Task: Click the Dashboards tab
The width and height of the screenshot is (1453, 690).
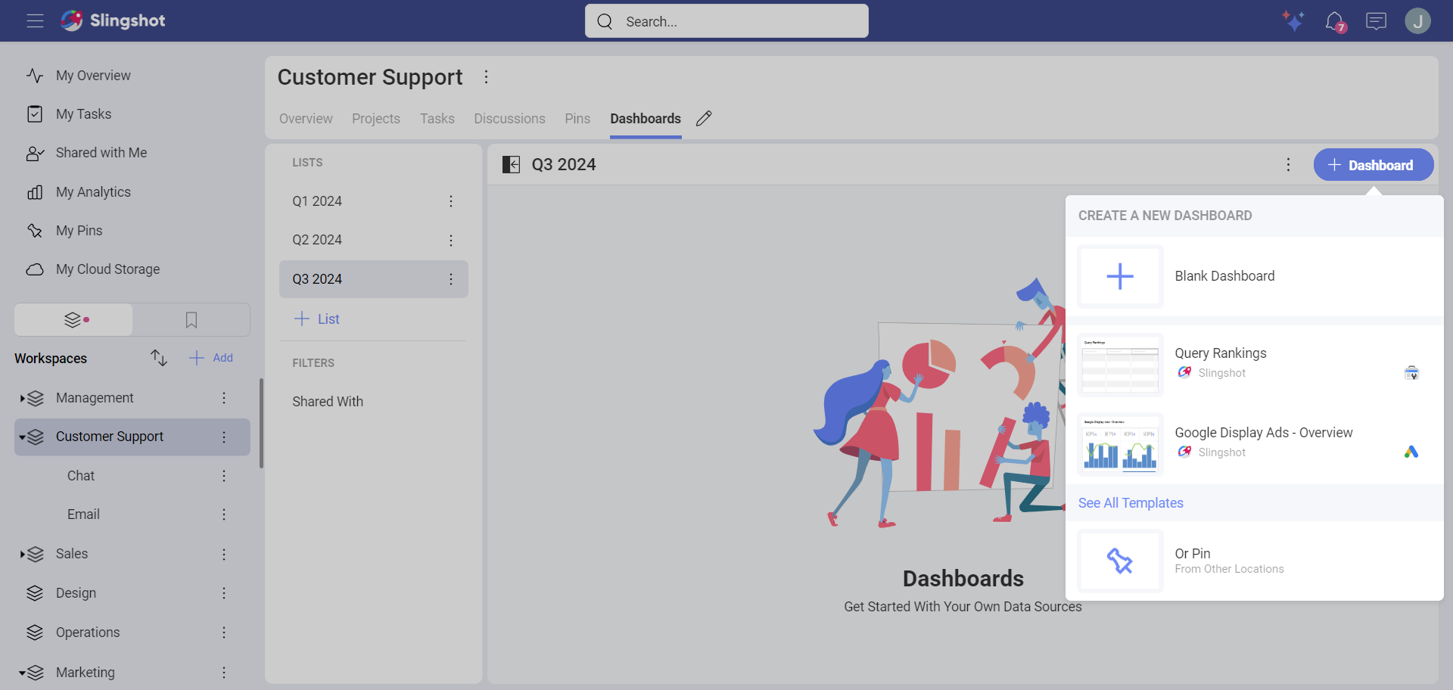Action: click(x=646, y=119)
